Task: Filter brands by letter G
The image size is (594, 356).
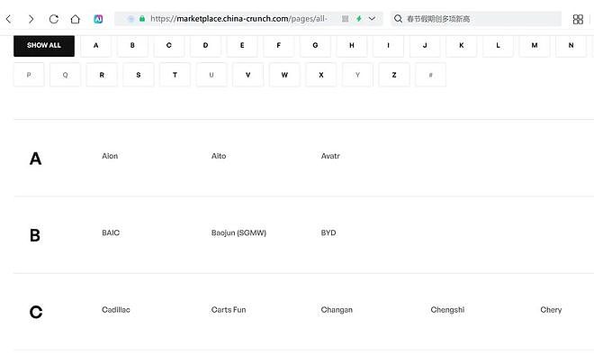Action: (x=315, y=46)
